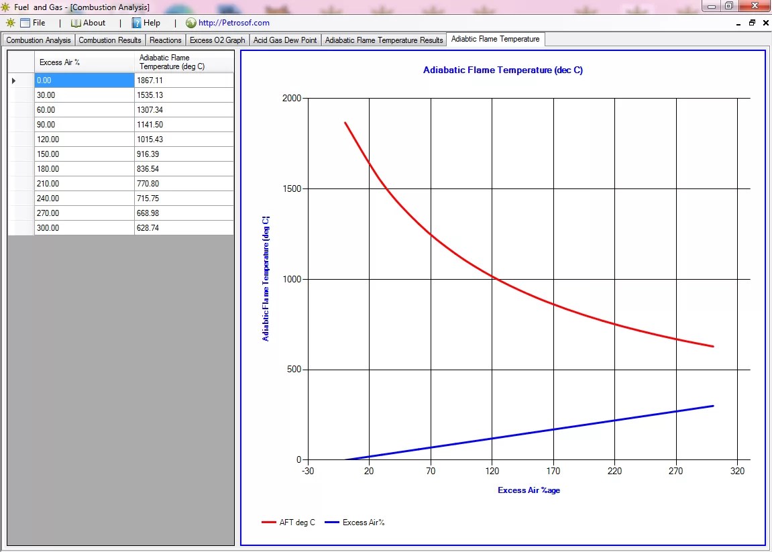Click the row selector arrow in the grid
772x552 pixels.
point(13,80)
